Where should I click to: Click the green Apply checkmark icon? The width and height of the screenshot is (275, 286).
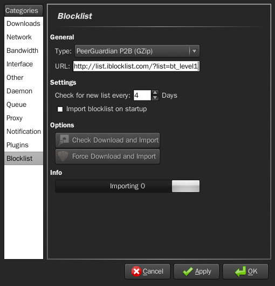click(188, 271)
